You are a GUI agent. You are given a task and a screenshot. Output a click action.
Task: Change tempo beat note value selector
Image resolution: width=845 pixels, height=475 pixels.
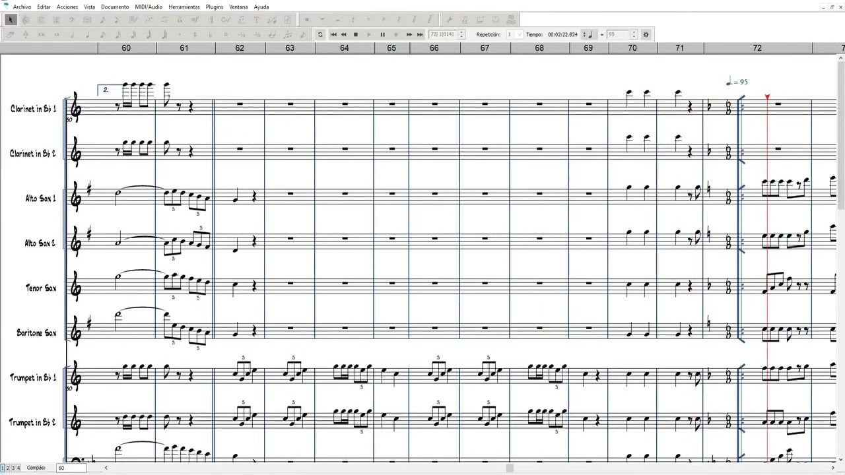click(588, 34)
